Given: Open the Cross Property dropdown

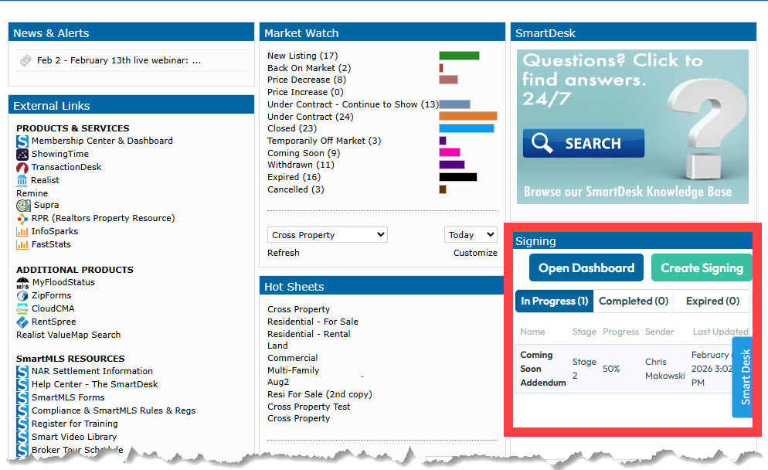Looking at the screenshot, I should [x=327, y=235].
